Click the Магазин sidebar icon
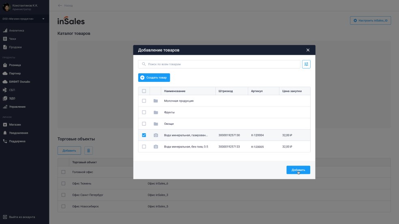Image resolution: width=399 pixels, height=224 pixels. [5, 125]
